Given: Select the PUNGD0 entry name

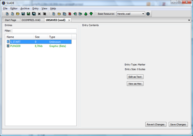Looking at the screenshot, I should click(15, 46).
